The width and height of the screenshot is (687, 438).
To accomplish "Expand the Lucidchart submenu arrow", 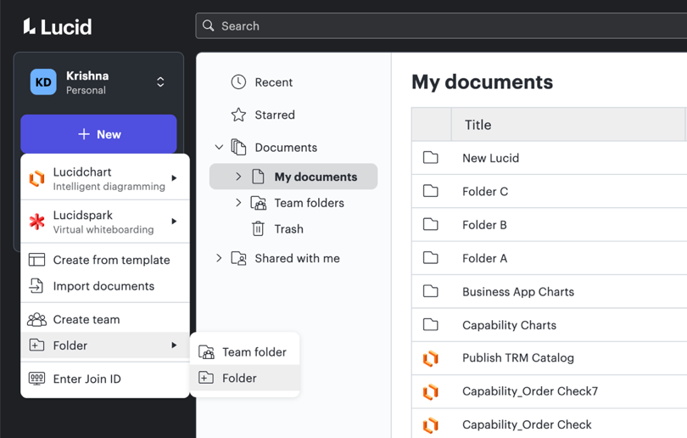I will click(174, 178).
